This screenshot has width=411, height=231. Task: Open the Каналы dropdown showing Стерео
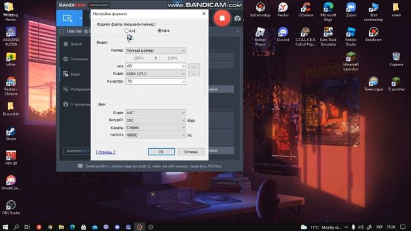pos(155,127)
